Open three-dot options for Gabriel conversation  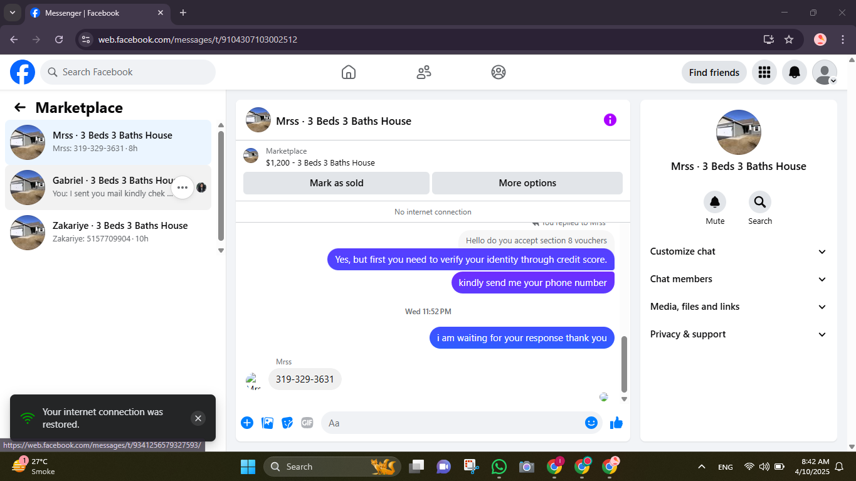tap(182, 188)
